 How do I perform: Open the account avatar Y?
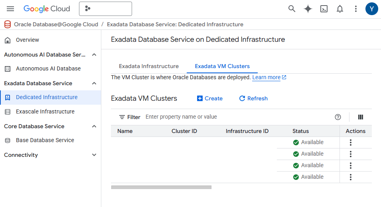(x=372, y=9)
